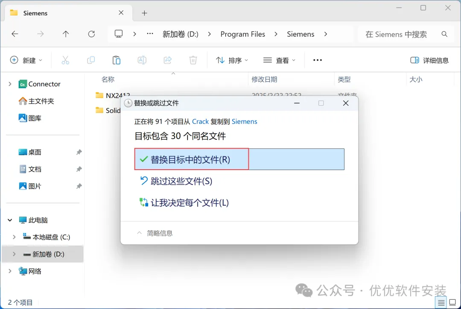Select the NX2412 folder icon
The image size is (461, 309).
coord(99,95)
